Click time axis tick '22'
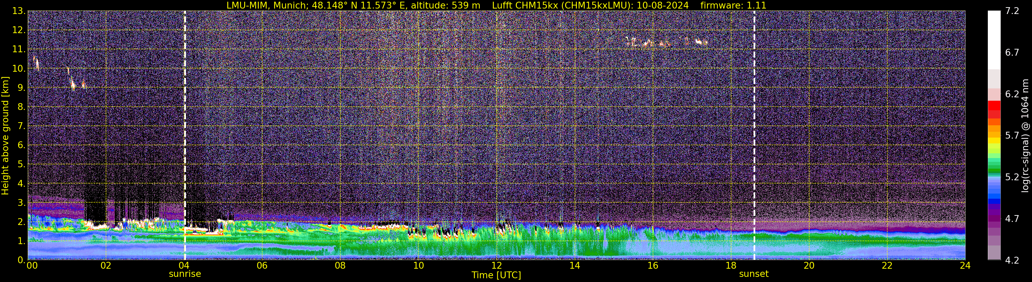The height and width of the screenshot is (282, 1032). 887,266
